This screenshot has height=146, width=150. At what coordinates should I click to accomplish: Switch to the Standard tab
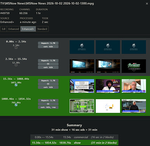point(42,29)
